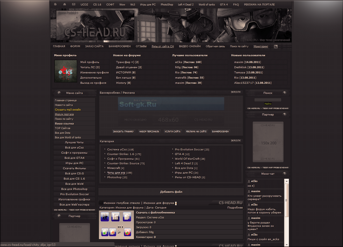Screen dimensions: 343x247
Task: Open category Читы для игр [199]
Action: click(119, 173)
